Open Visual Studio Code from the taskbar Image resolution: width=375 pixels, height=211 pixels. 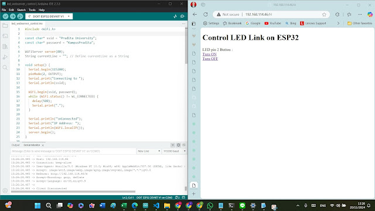[x=156, y=206]
